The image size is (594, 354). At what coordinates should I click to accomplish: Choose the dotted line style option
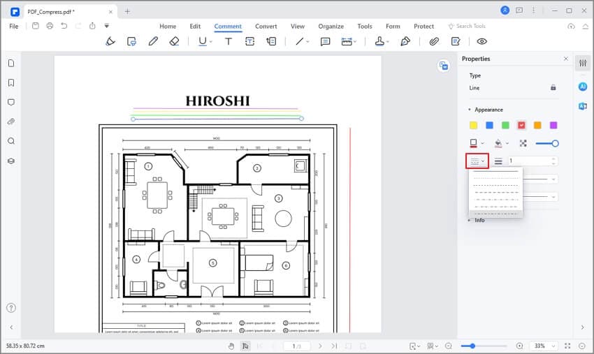pos(496,178)
